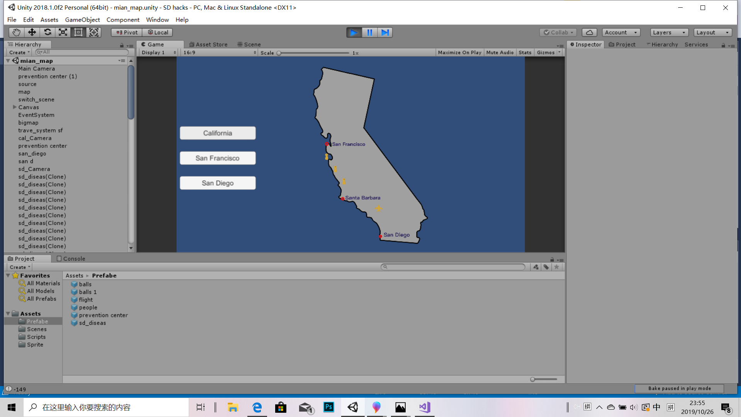Toggle the Stats overlay
741x417 pixels.
[525, 53]
